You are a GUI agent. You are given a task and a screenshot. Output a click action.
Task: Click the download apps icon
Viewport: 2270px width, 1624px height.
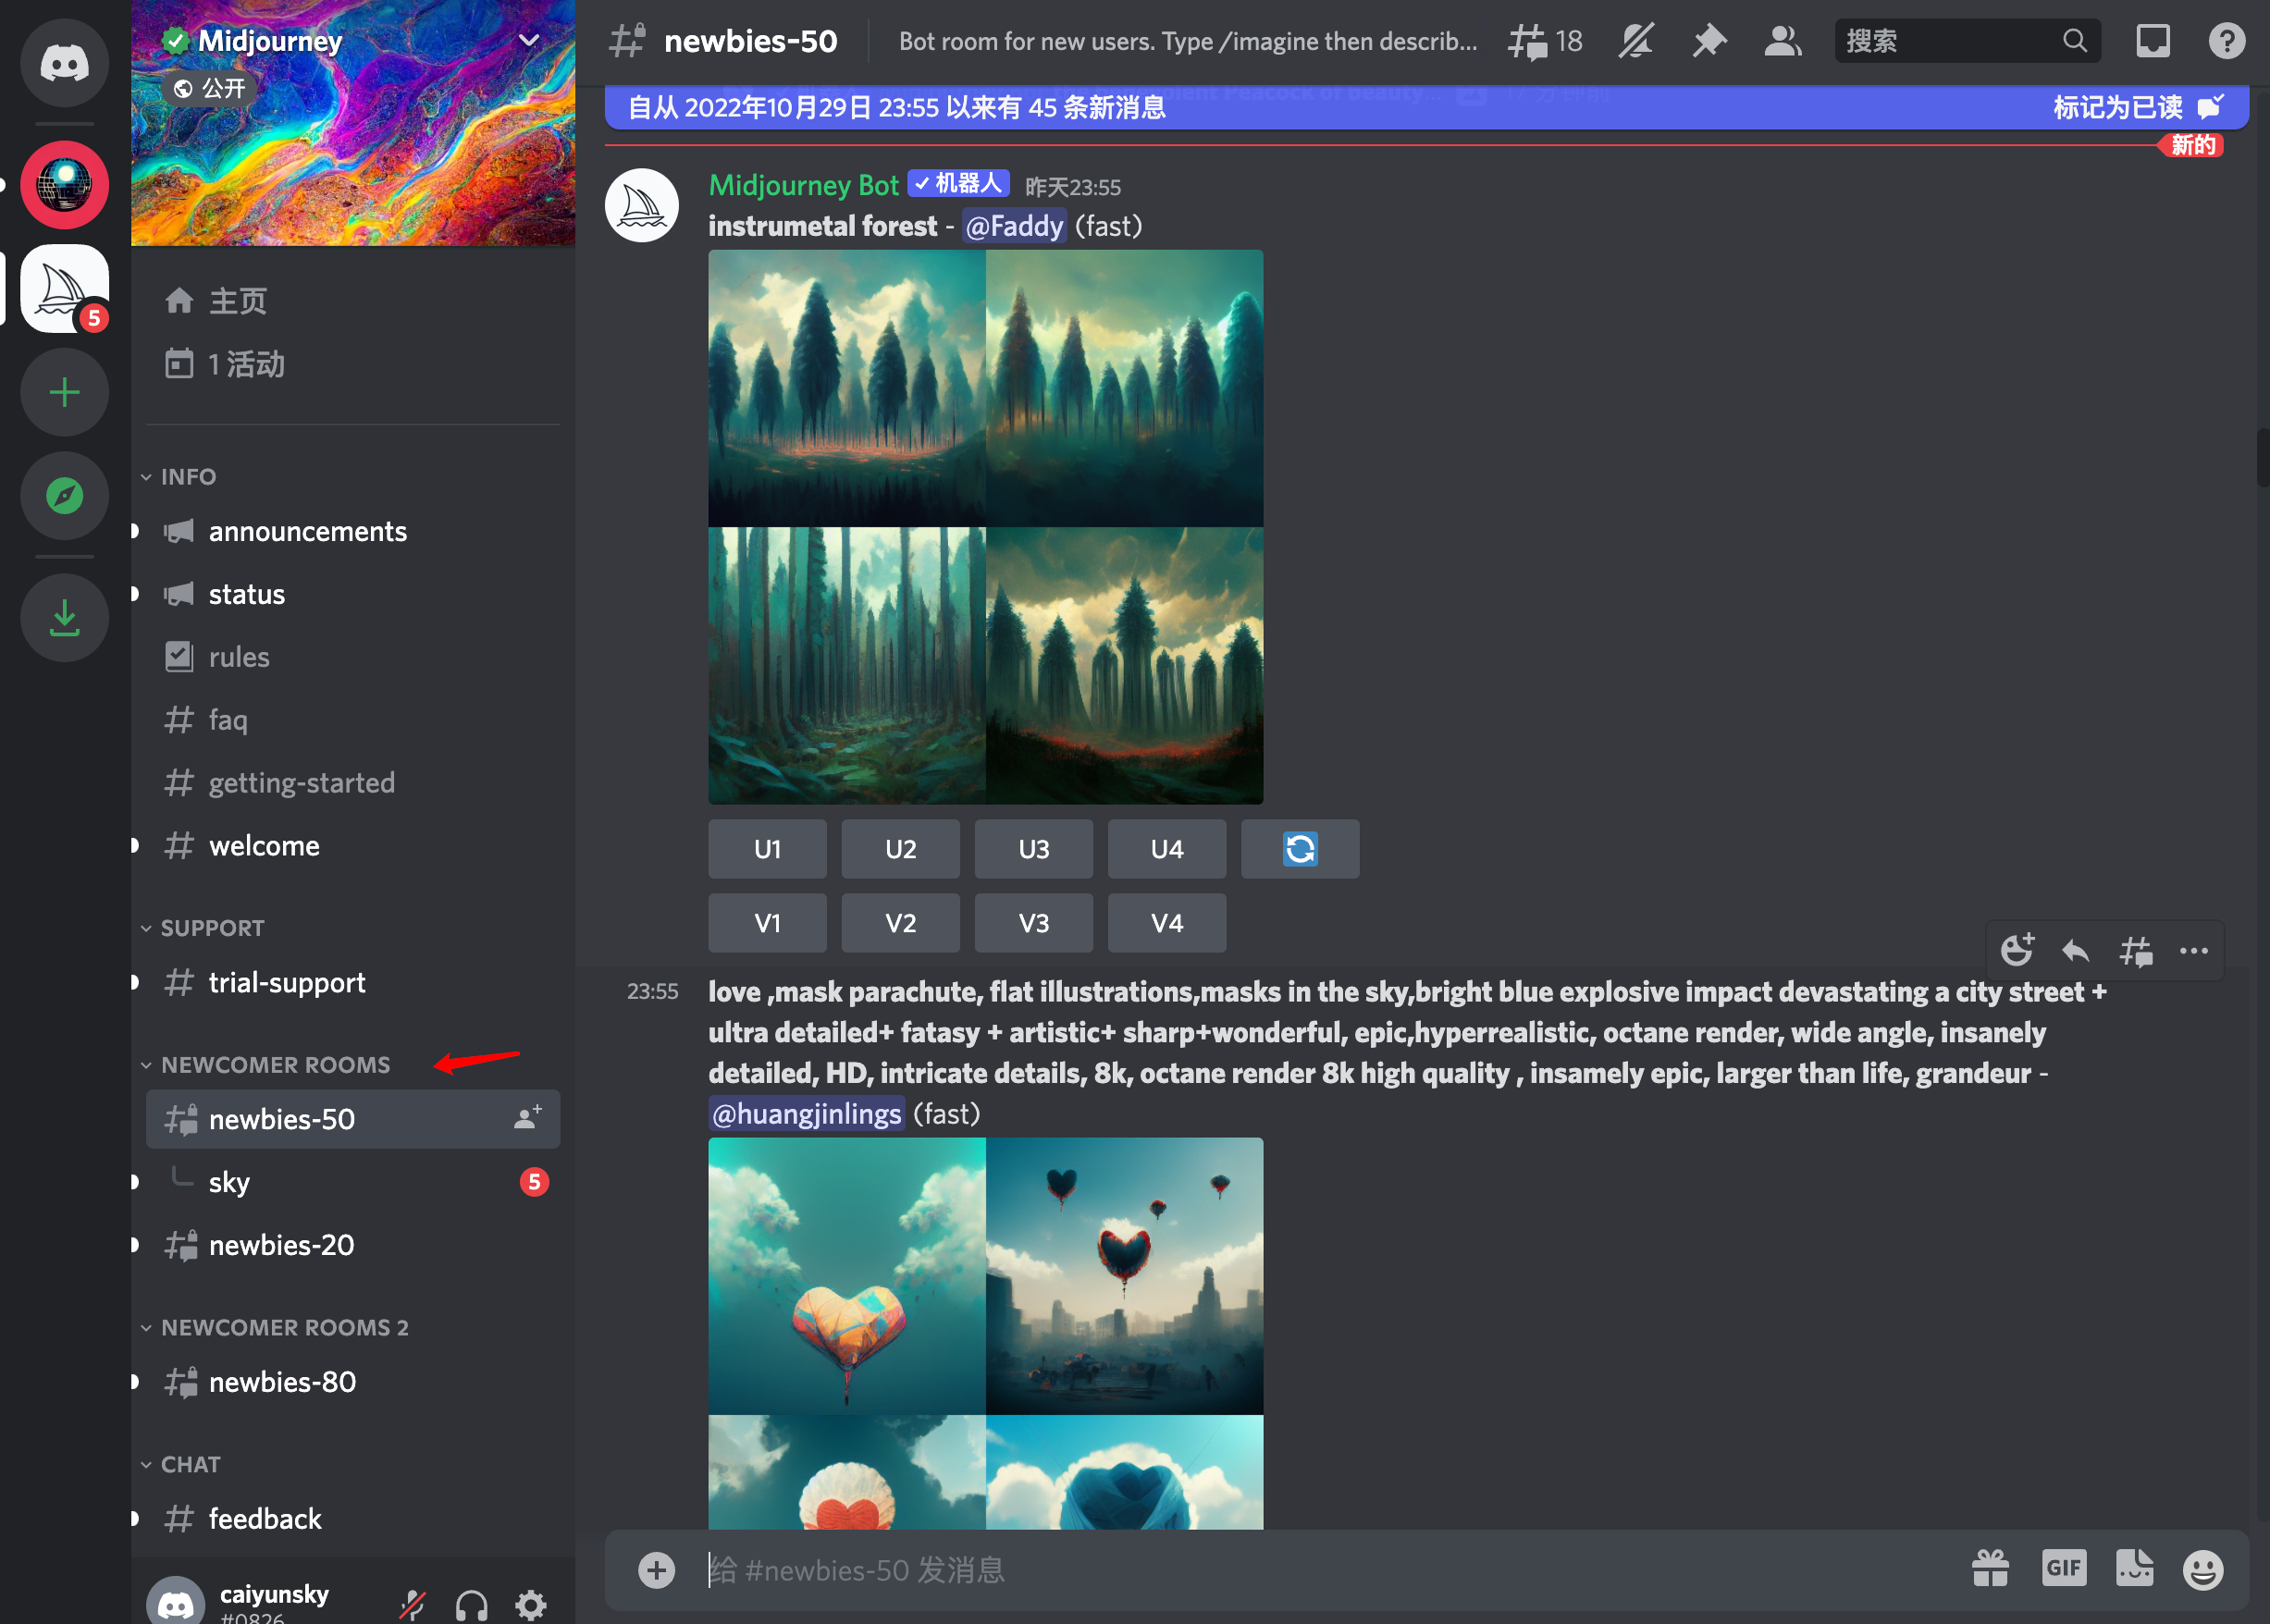(64, 617)
